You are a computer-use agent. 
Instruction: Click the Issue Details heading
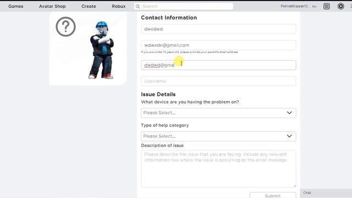tap(158, 95)
